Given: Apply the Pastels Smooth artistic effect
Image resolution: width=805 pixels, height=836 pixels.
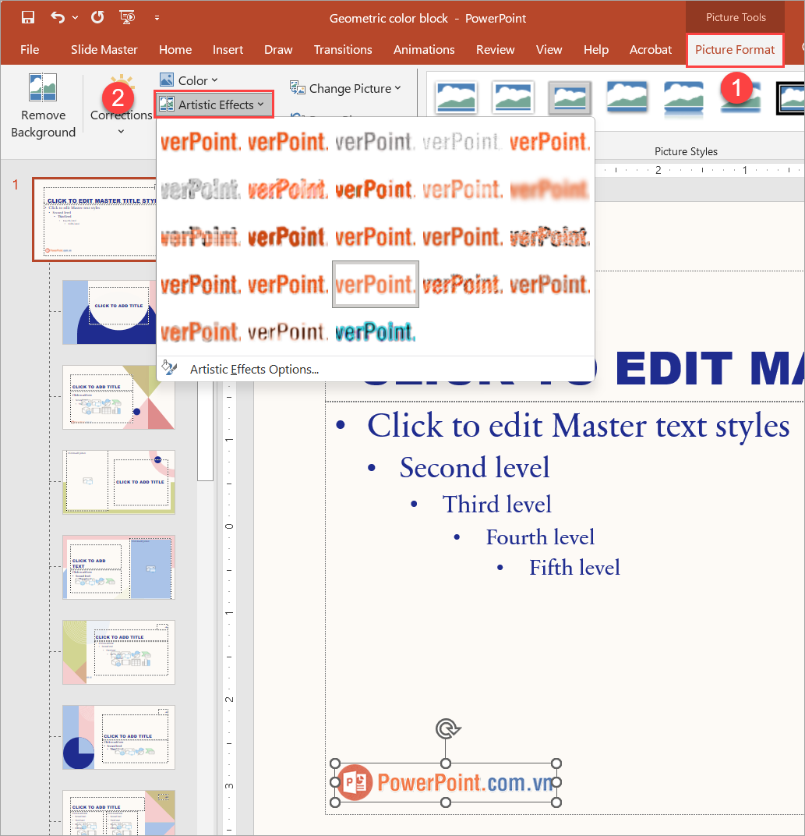Looking at the screenshot, I should [462, 284].
